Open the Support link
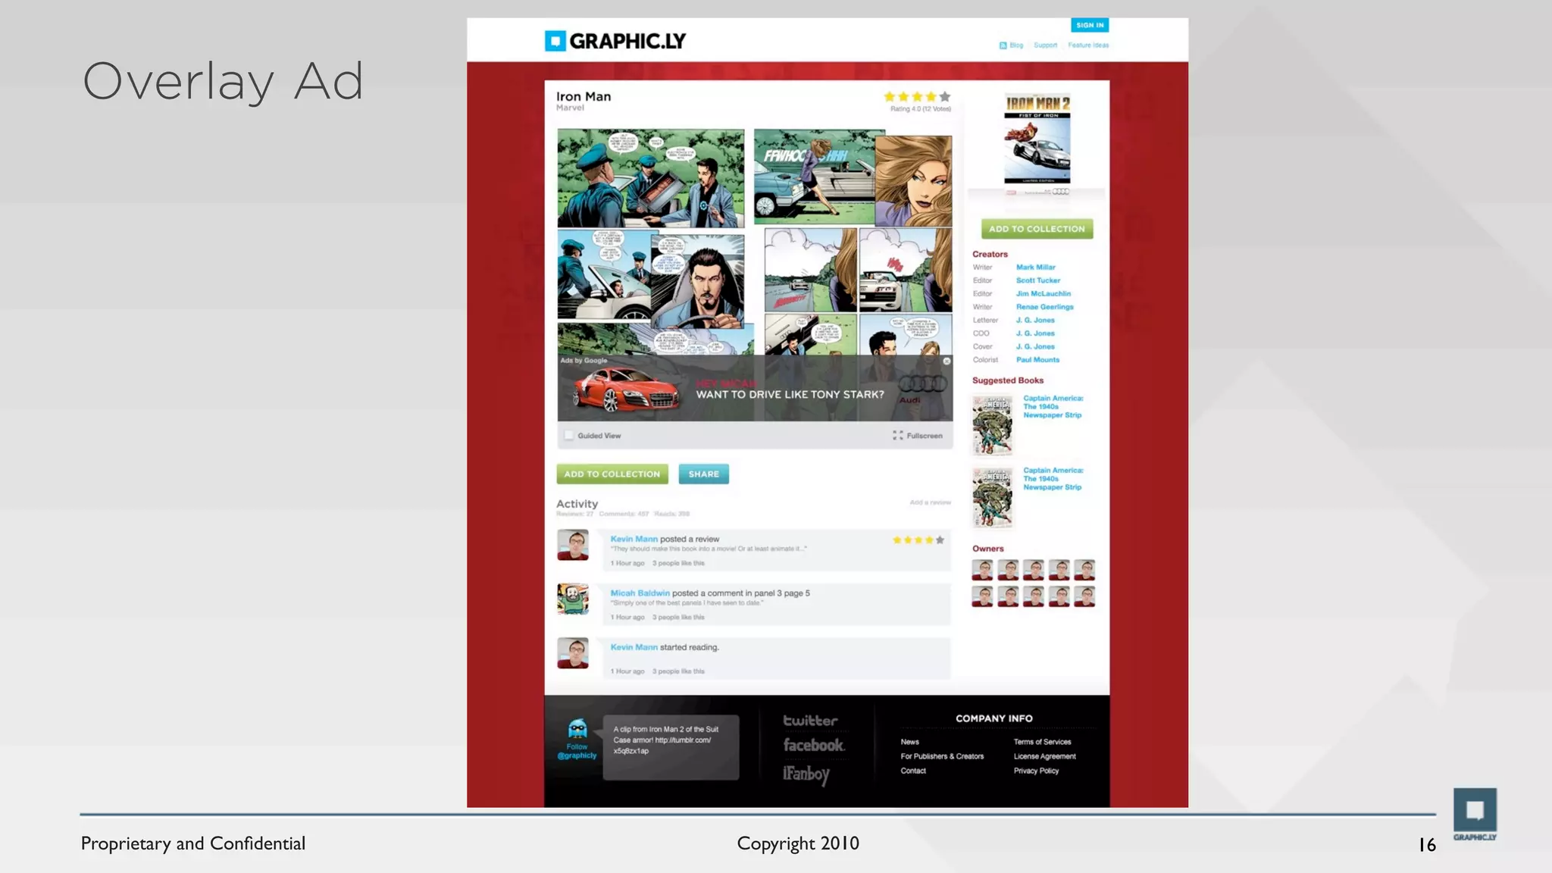The width and height of the screenshot is (1552, 873). pos(1045,45)
